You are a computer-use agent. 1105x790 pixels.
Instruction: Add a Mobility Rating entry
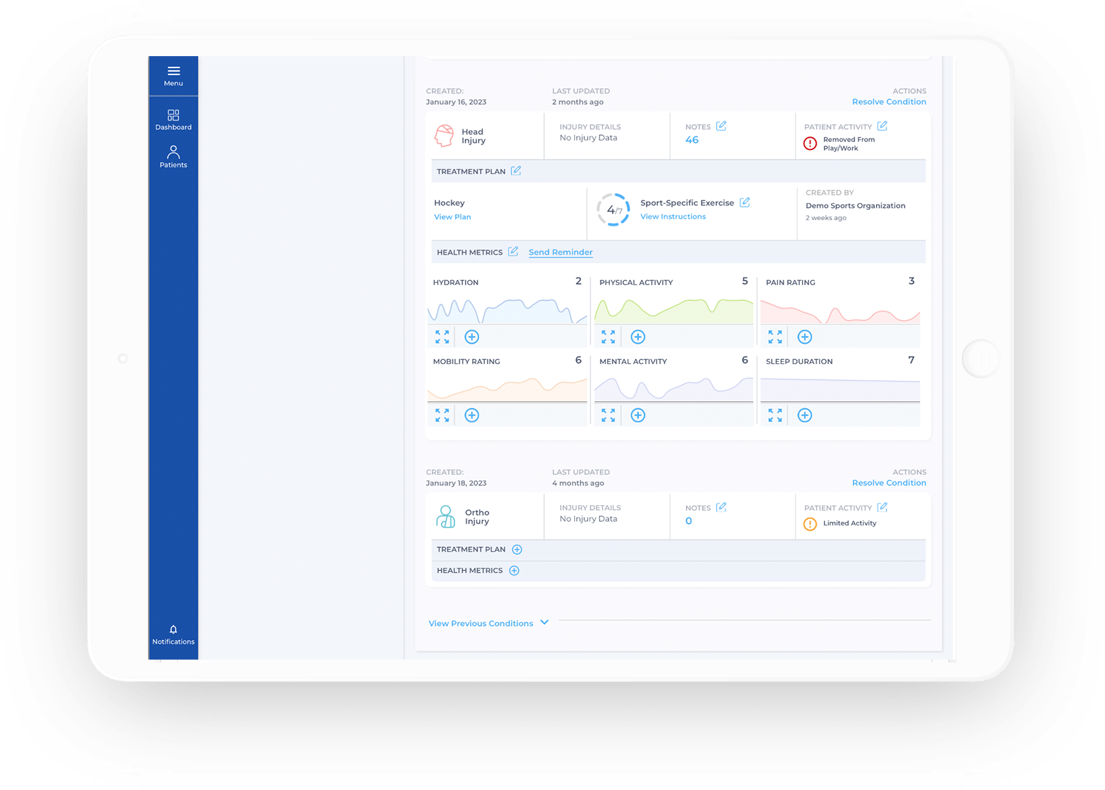coord(472,415)
